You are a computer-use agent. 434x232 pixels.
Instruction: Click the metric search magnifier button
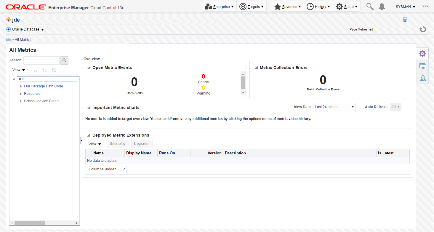pyautogui.click(x=64, y=60)
